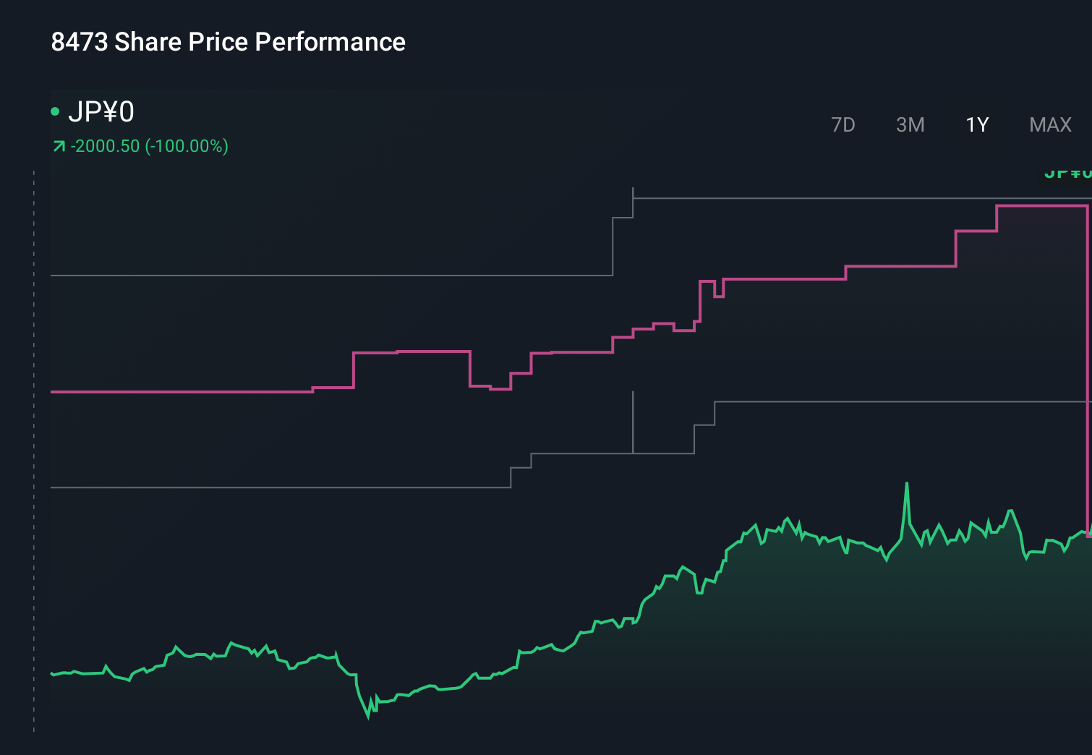This screenshot has width=1092, height=755.
Task: Switch to the 3M view
Action: click(x=909, y=124)
